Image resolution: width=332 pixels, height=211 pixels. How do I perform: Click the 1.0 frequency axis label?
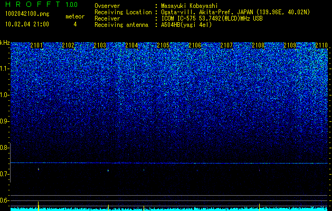4,95
